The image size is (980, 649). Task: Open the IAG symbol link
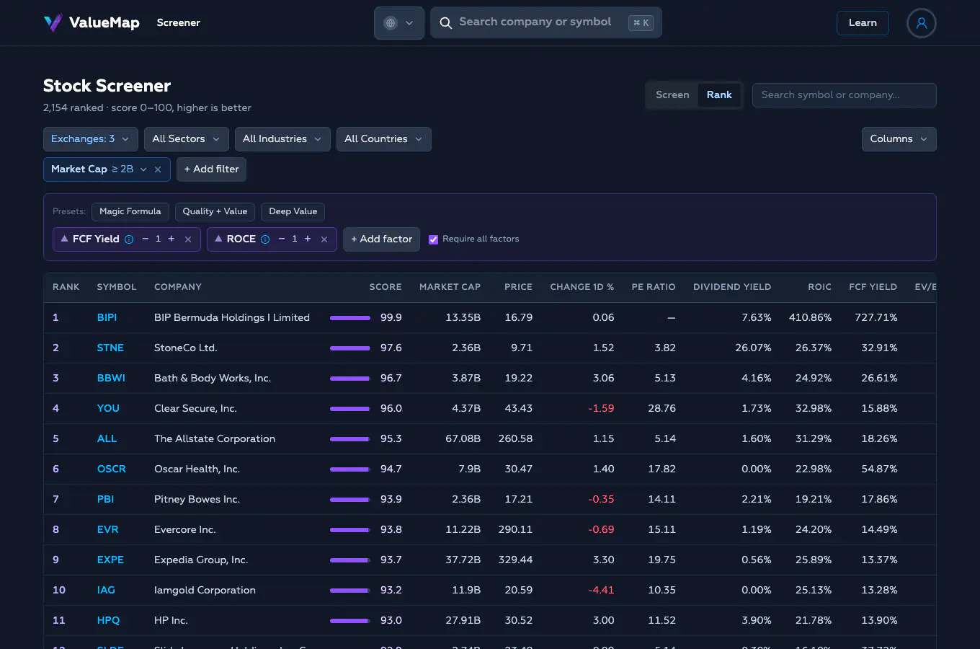click(x=106, y=591)
